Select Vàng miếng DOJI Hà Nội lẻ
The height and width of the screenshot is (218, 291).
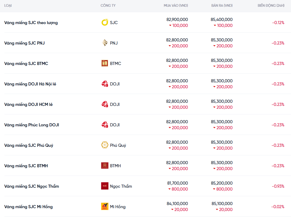point(30,84)
